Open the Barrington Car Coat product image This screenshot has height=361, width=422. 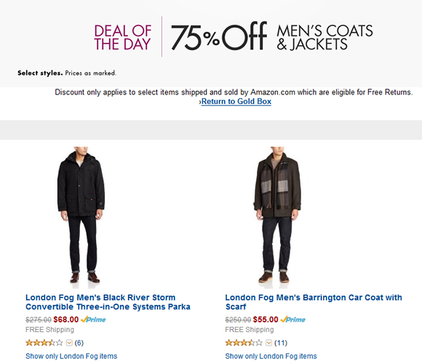[277, 216]
